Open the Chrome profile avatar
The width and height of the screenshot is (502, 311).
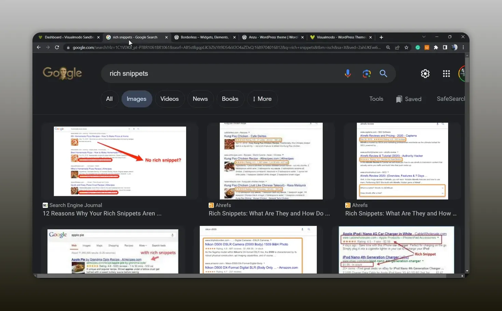pos(454,48)
